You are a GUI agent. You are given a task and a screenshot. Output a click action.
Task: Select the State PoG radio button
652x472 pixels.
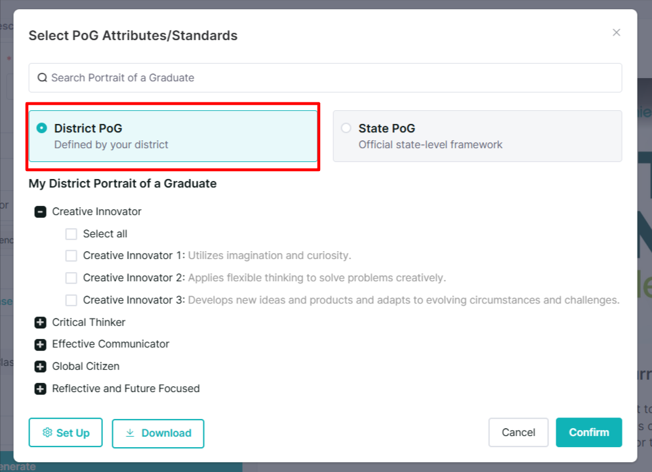[x=346, y=128]
